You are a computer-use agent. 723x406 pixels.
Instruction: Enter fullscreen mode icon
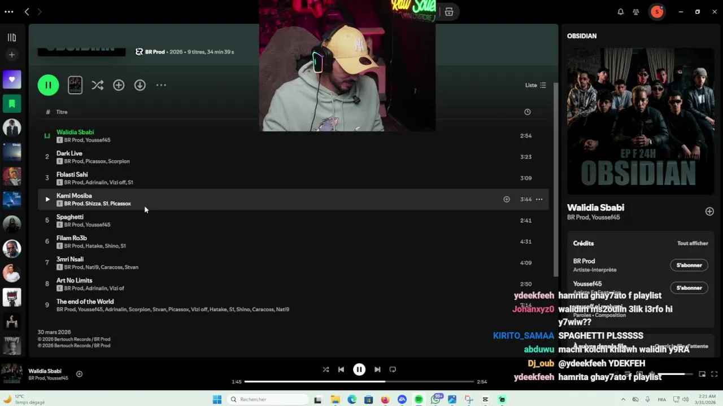pyautogui.click(x=715, y=374)
